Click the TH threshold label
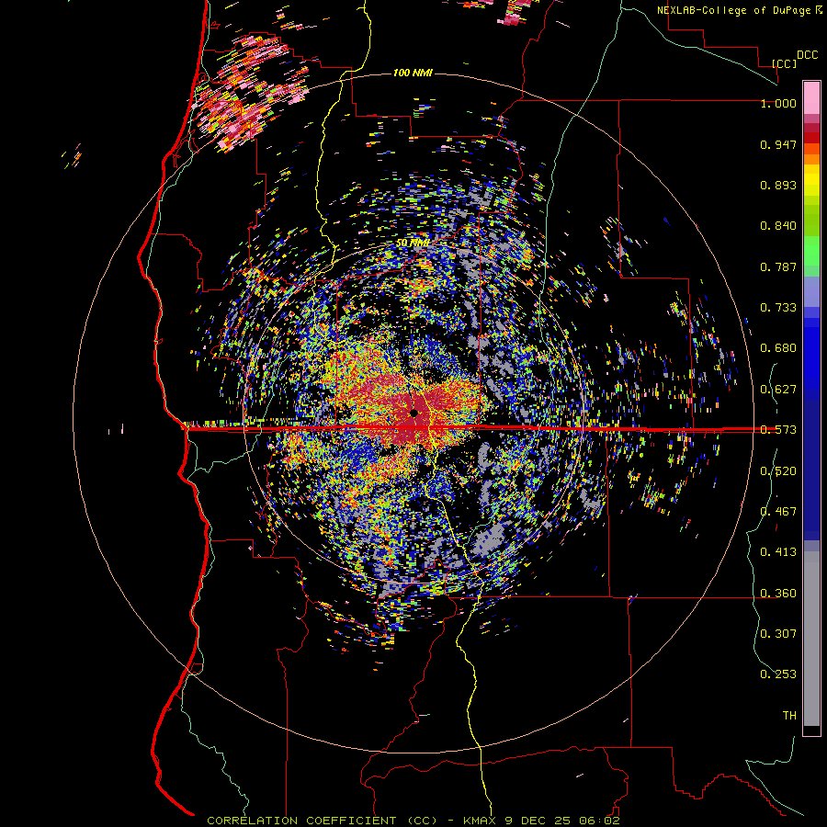 (x=789, y=716)
